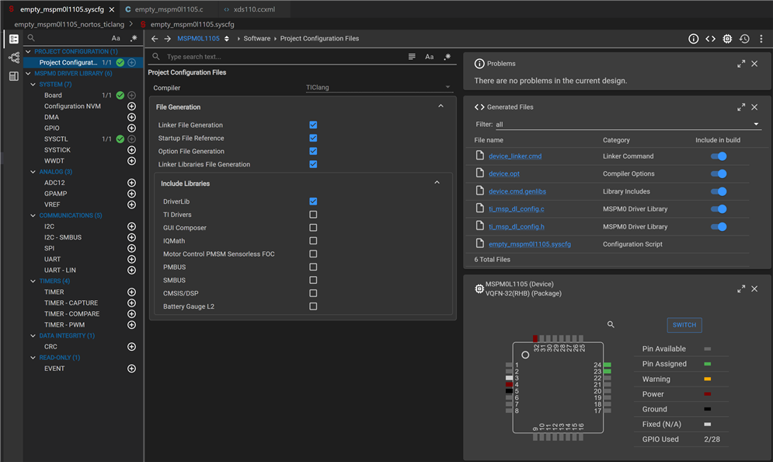Add a SYSTICK module instance

click(x=131, y=149)
